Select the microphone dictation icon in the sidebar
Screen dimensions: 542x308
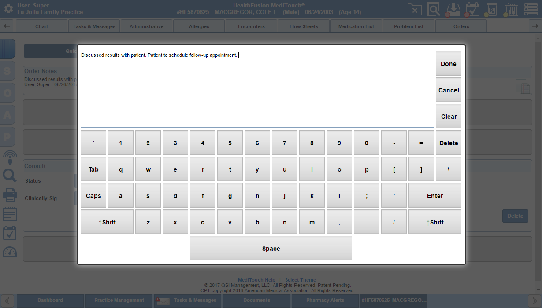(10, 157)
